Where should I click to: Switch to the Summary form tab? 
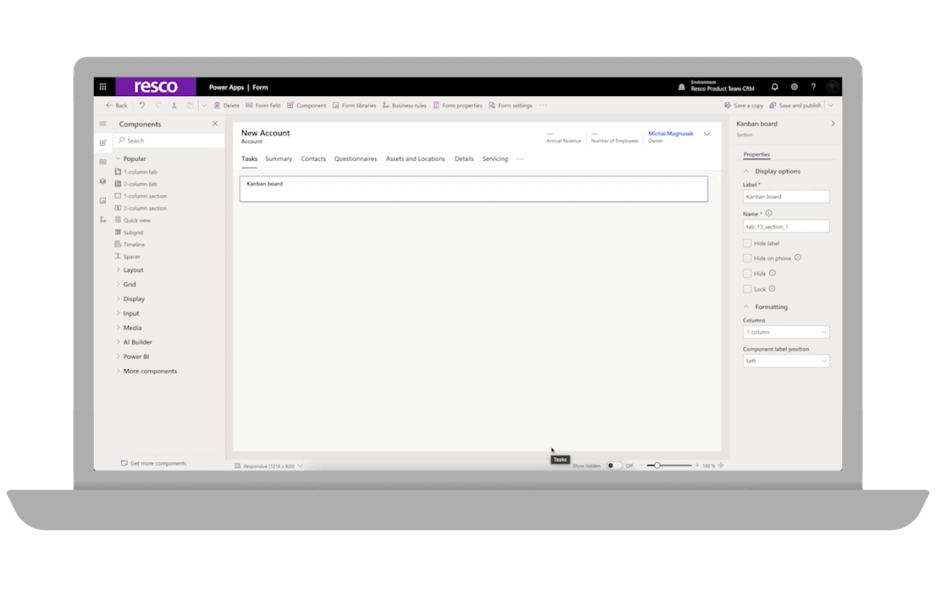[x=279, y=159]
